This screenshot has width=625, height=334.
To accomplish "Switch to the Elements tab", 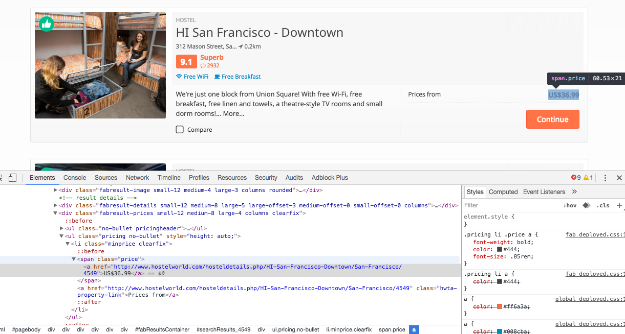I will 42,178.
